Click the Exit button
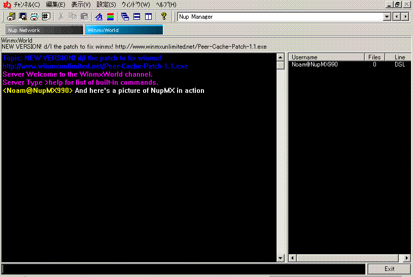Screen dimensions: 413x277 pos(389,269)
